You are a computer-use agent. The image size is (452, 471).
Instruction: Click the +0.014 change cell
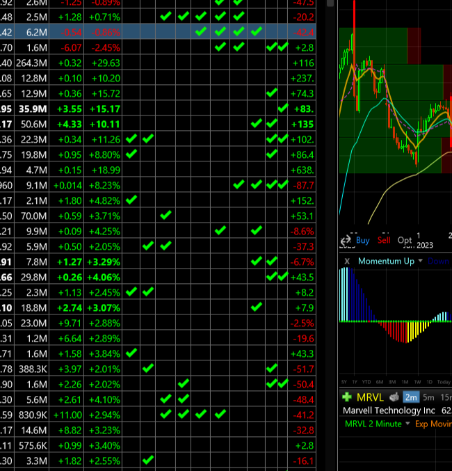[x=67, y=185]
